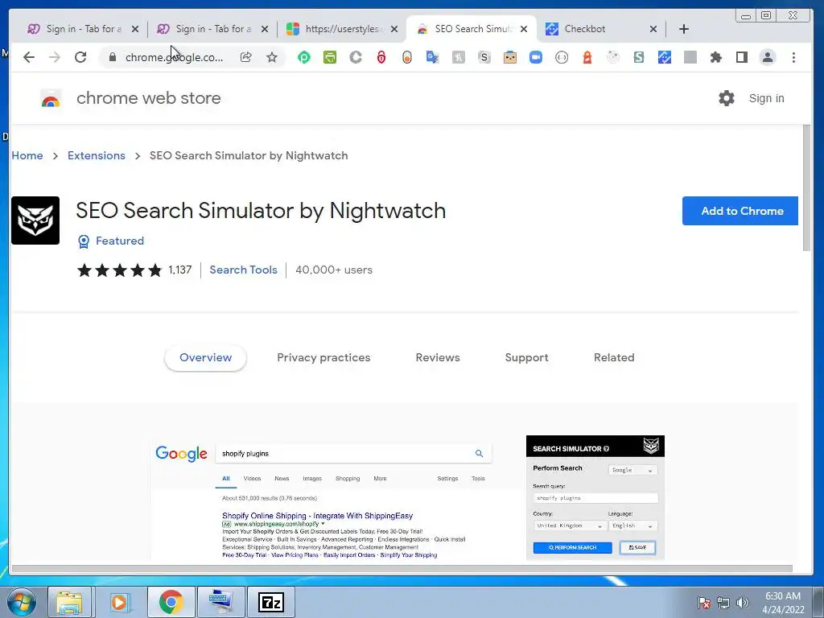
Task: Toggle the browser side panel icon
Action: [x=741, y=57]
